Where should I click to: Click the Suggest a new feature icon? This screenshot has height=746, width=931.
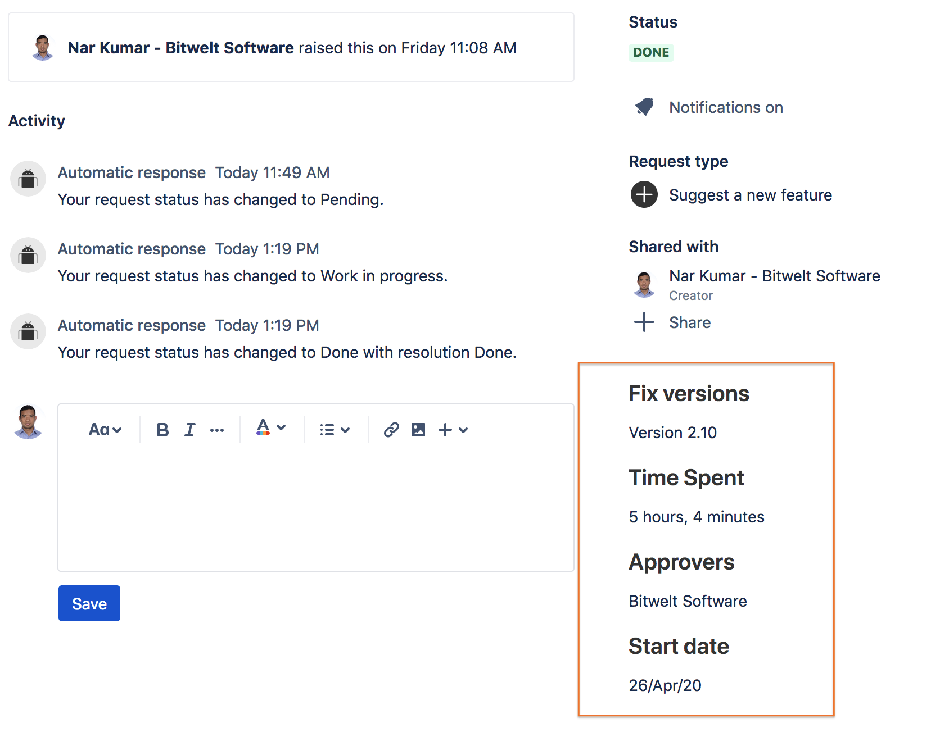click(x=644, y=195)
